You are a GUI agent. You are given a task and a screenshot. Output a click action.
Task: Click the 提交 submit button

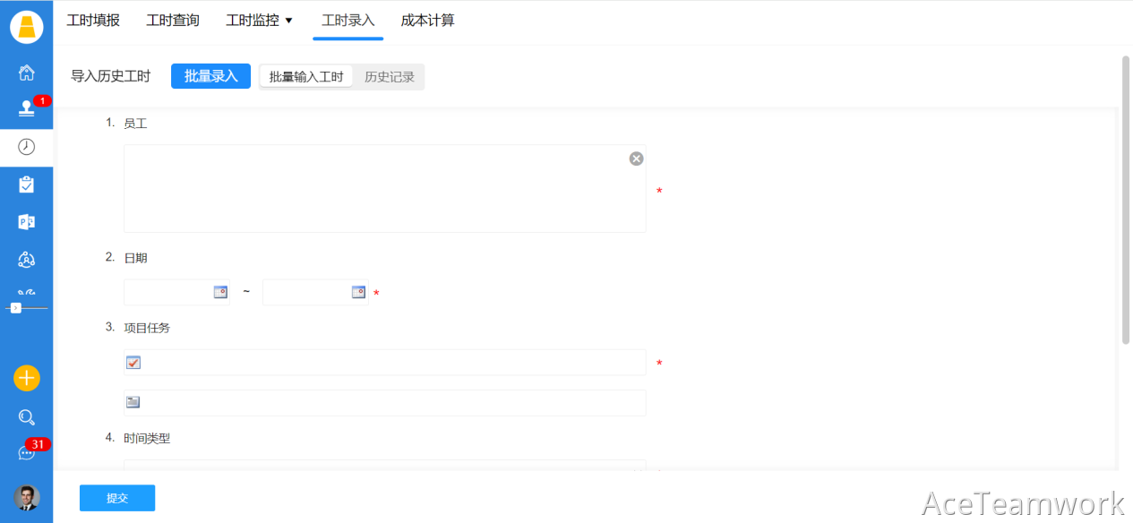tap(117, 498)
